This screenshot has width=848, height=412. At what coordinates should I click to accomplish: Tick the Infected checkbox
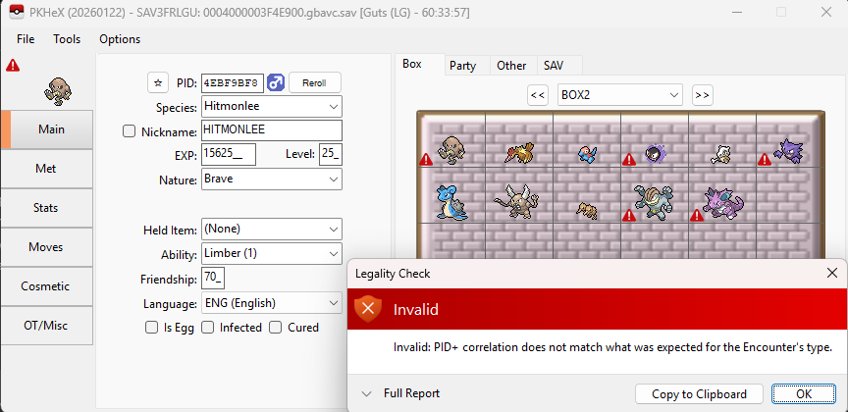coord(208,328)
